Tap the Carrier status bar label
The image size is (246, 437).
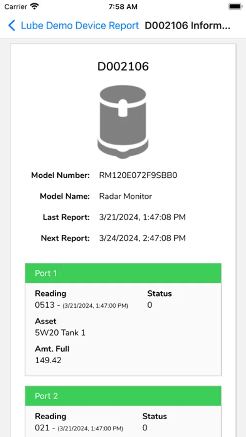click(16, 7)
